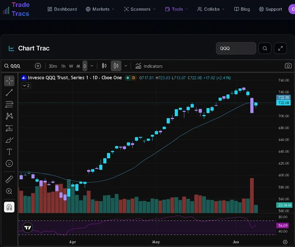This screenshot has height=247, width=295.
Task: Click the Trade Tracs logo
Action: (16, 9)
